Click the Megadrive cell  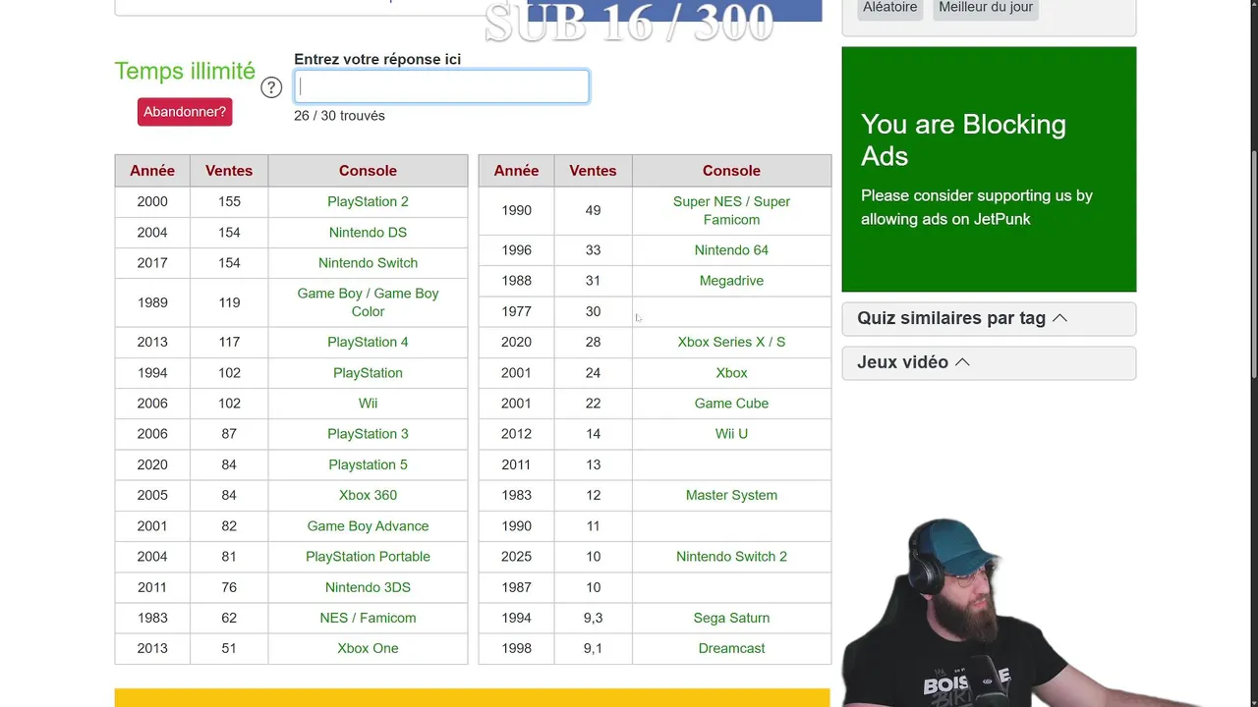(731, 281)
